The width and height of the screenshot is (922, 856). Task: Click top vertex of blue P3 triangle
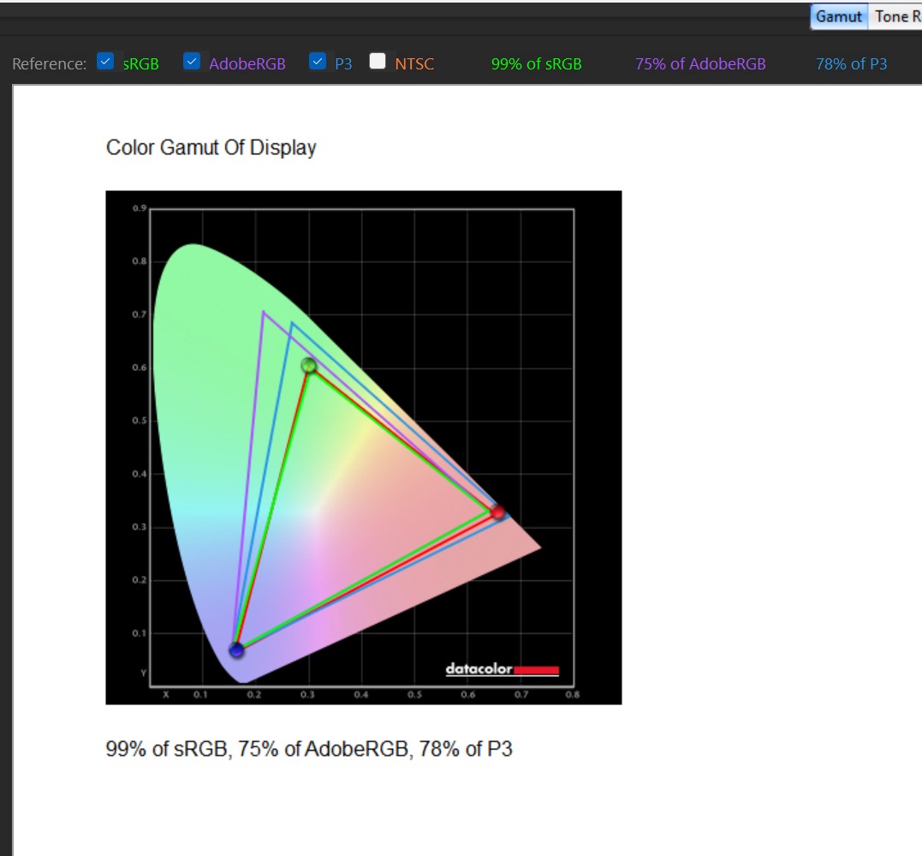pyautogui.click(x=292, y=323)
